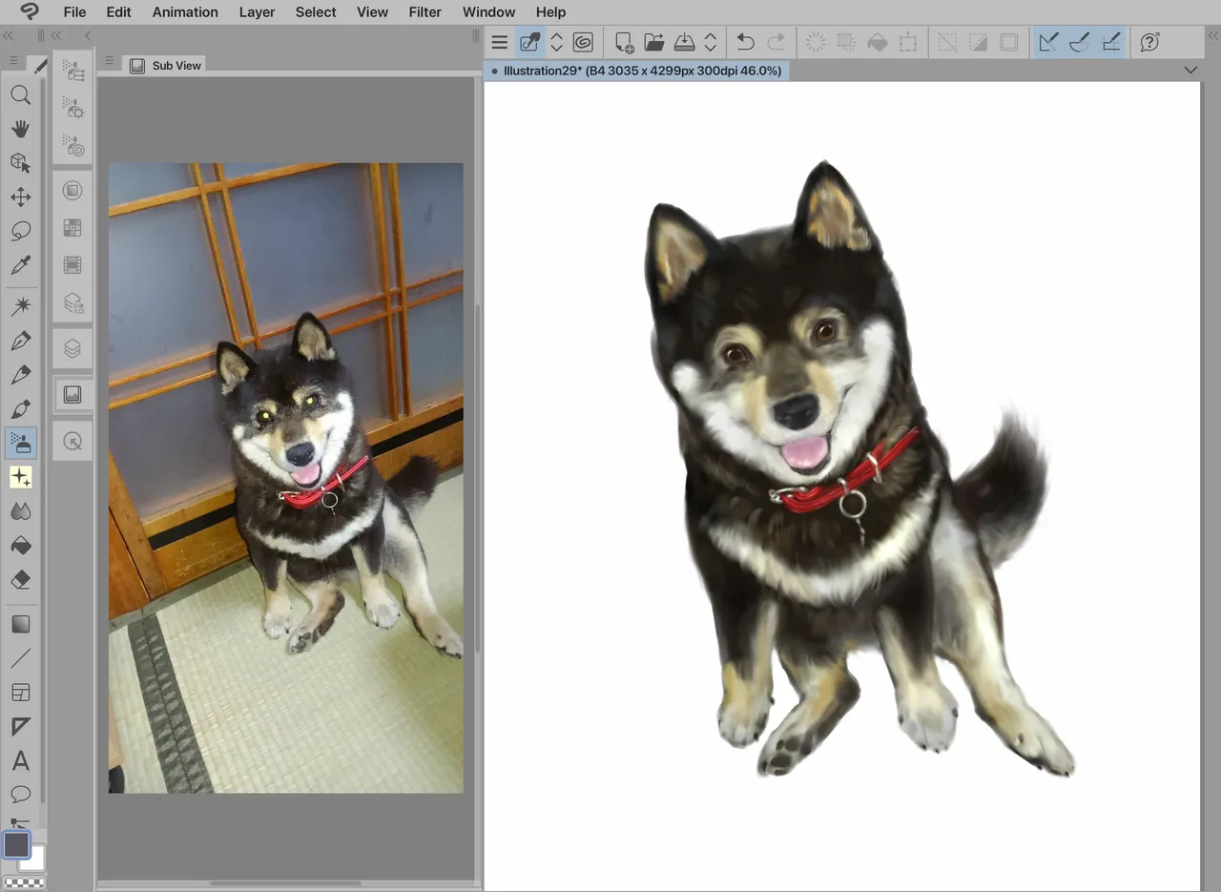Collapse the palette dock double-arrow
Image resolution: width=1221 pixels, height=892 pixels.
[56, 35]
